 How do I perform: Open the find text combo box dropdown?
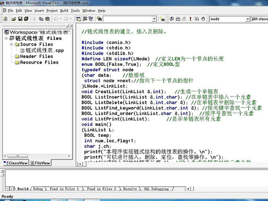(154, 19)
